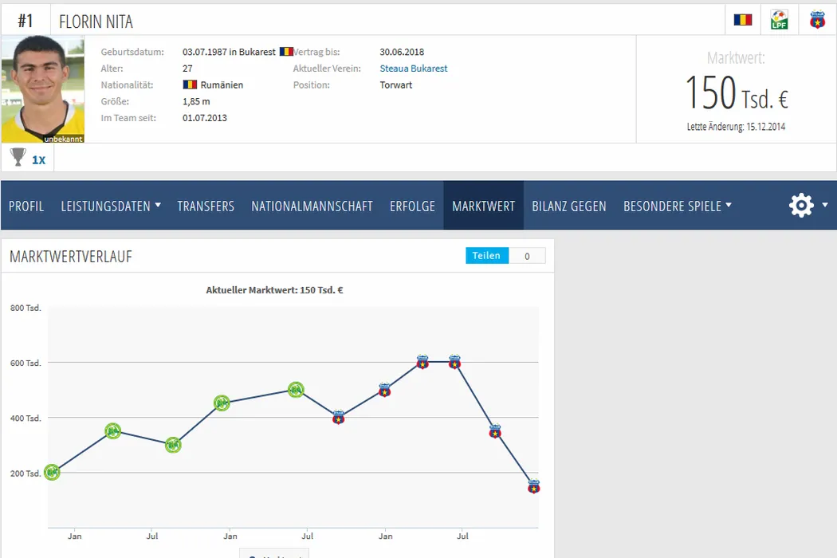Click the first green club marker at 200 Tsd.

[x=52, y=473]
